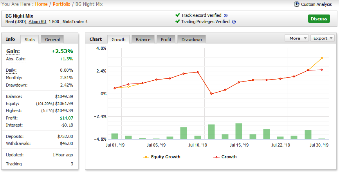Click the Drawdown value 2.42%
Image resolution: width=339 pixels, height=174 pixels.
pyautogui.click(x=67, y=85)
